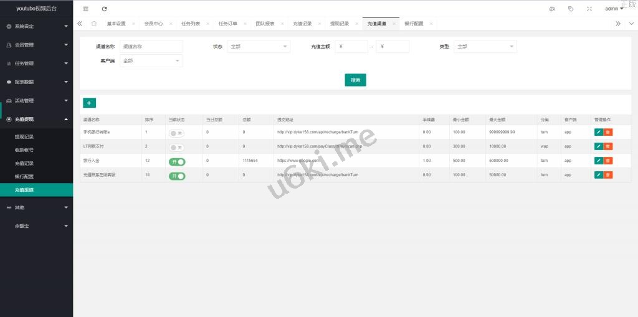638x317 pixels.
Task: Open 提现记录 in the sidebar submenu
Action: [24, 136]
